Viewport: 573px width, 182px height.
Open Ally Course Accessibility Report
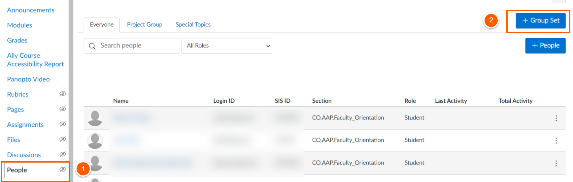point(35,60)
